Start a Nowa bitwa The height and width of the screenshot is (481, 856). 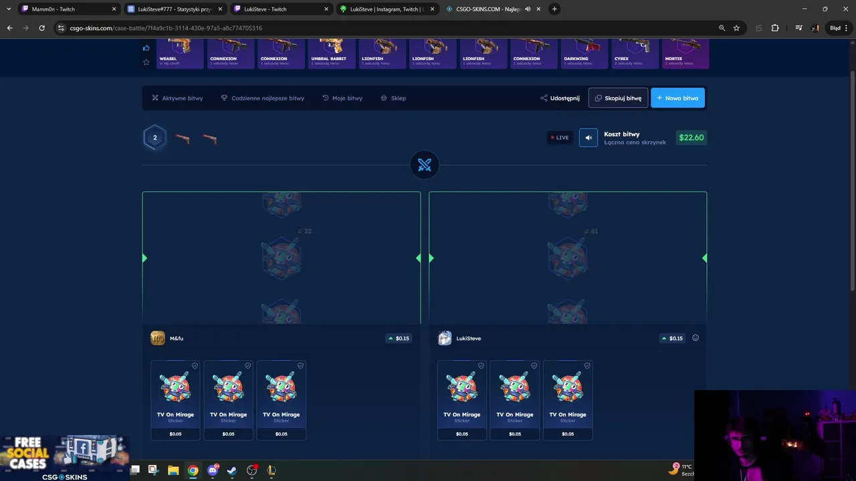(x=677, y=98)
